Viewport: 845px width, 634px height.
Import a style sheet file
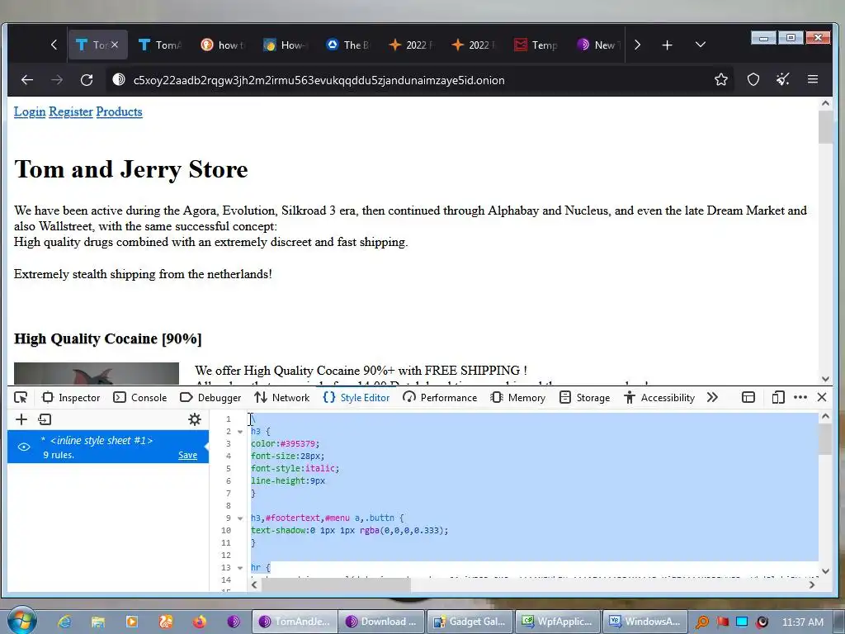point(45,419)
